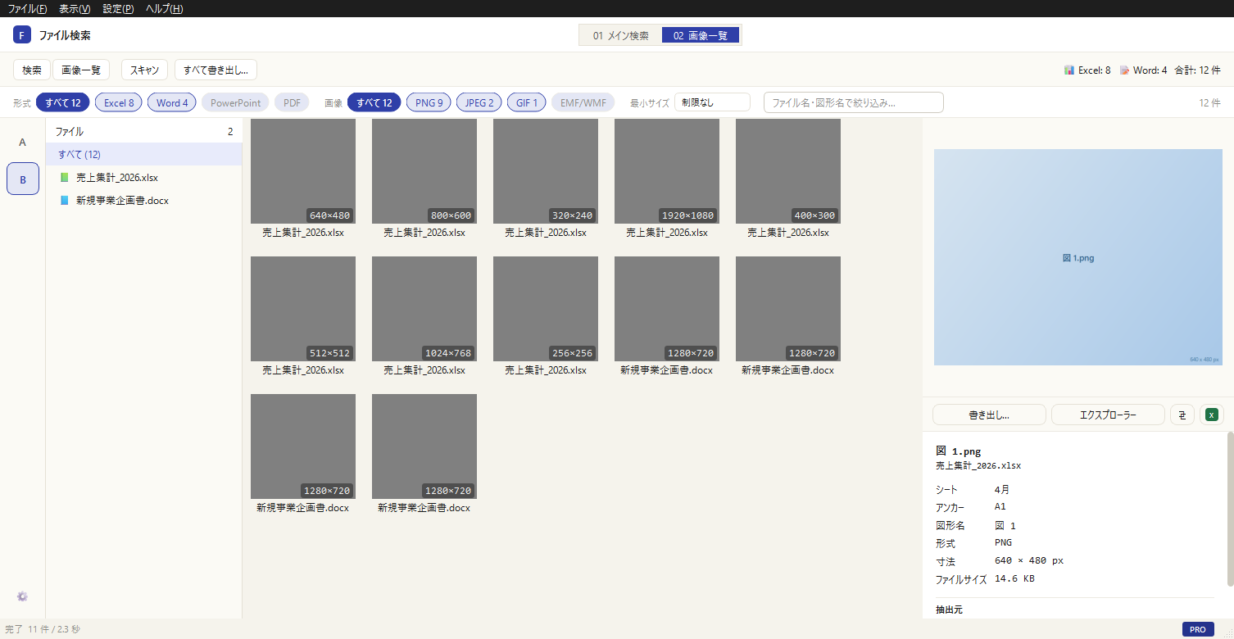1234x639 pixels.
Task: Select すべて 12 under 形式 filter
Action: pyautogui.click(x=63, y=102)
